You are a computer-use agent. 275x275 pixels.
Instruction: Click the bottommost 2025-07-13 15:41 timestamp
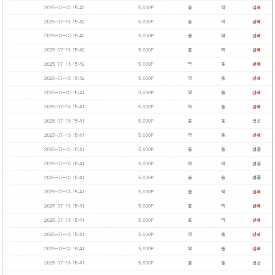click(x=64, y=263)
